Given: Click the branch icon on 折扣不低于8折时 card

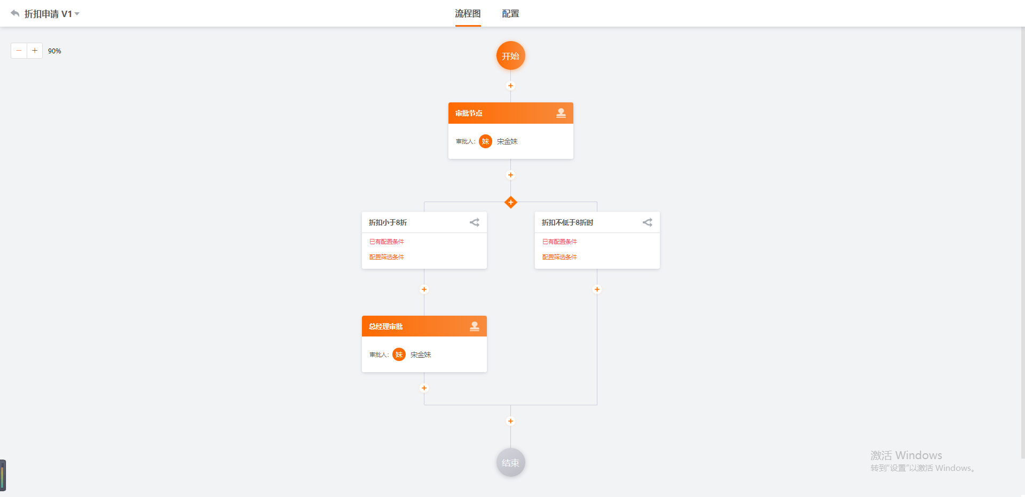Looking at the screenshot, I should tap(647, 222).
